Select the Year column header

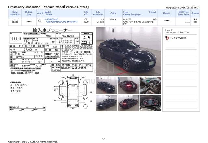tap(40, 13)
